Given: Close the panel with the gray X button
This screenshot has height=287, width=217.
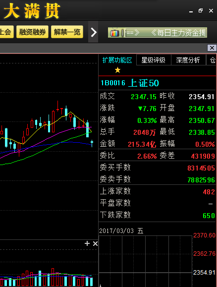Looking at the screenshot, I should (x=212, y=48).
